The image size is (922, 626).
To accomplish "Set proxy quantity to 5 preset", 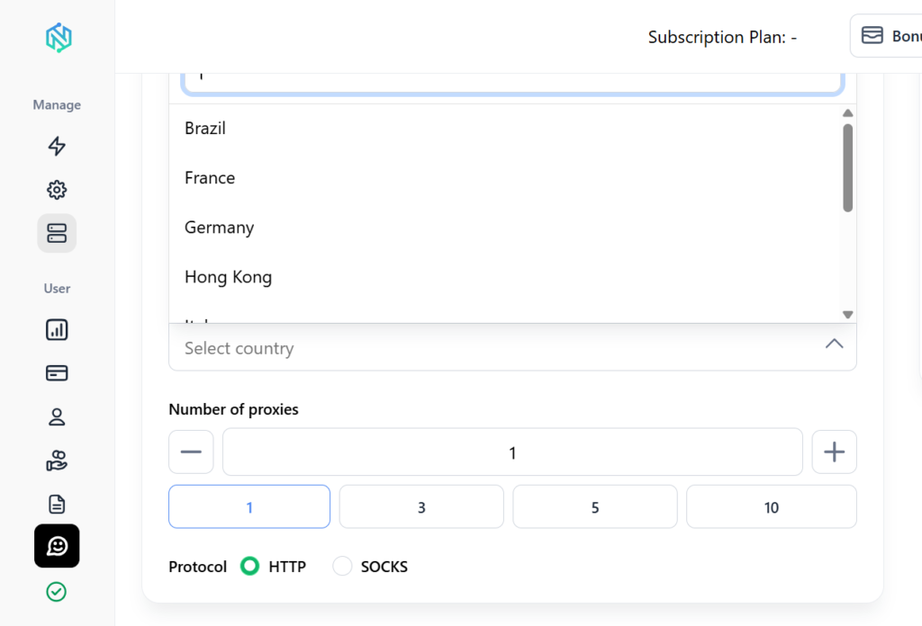I will [595, 506].
